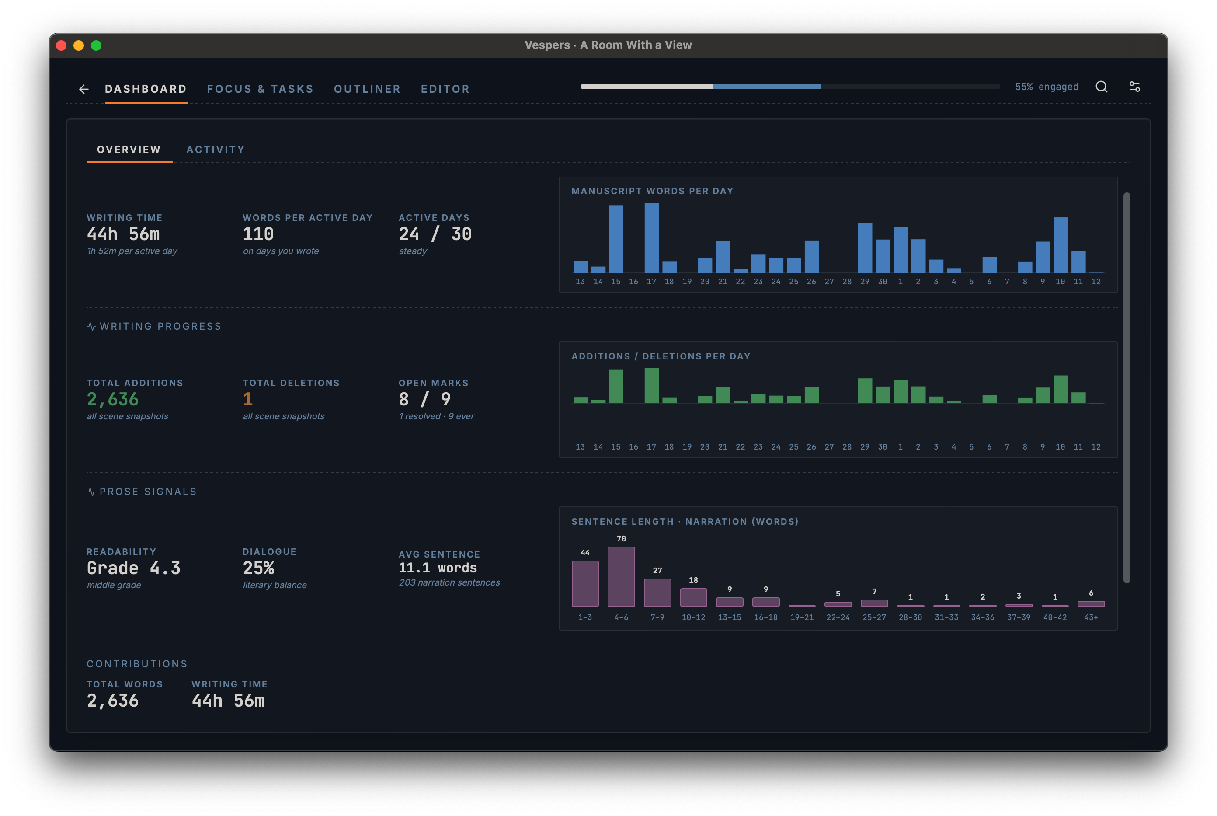Click the yellow minimize window button
The width and height of the screenshot is (1217, 816).
point(79,45)
